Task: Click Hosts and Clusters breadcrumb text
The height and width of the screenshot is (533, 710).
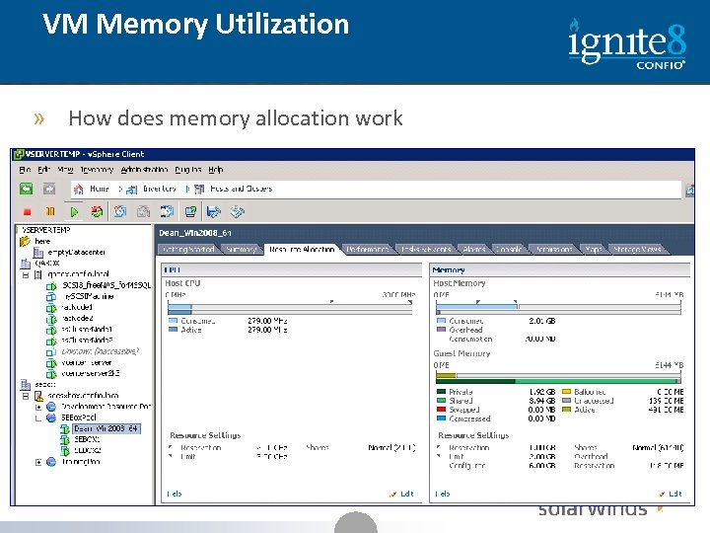Action: pyautogui.click(x=242, y=189)
